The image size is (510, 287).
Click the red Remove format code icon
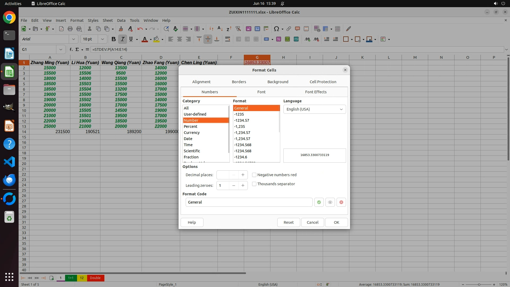pyautogui.click(x=341, y=202)
